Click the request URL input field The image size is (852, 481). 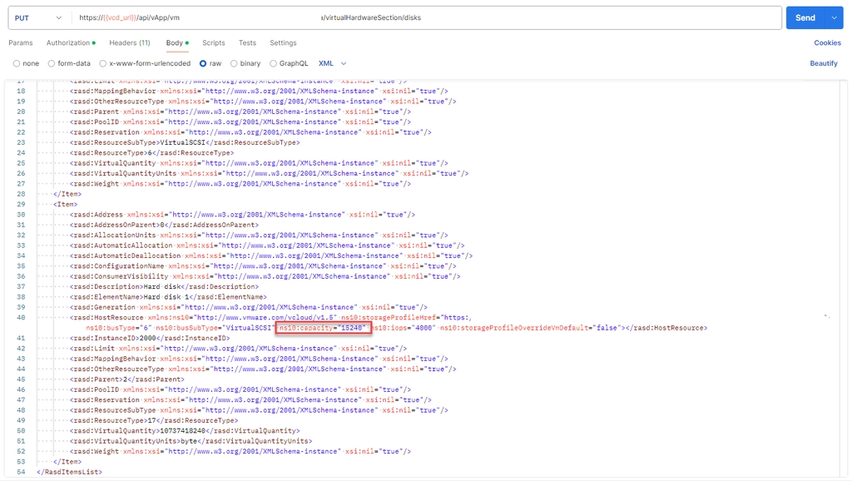(x=416, y=17)
